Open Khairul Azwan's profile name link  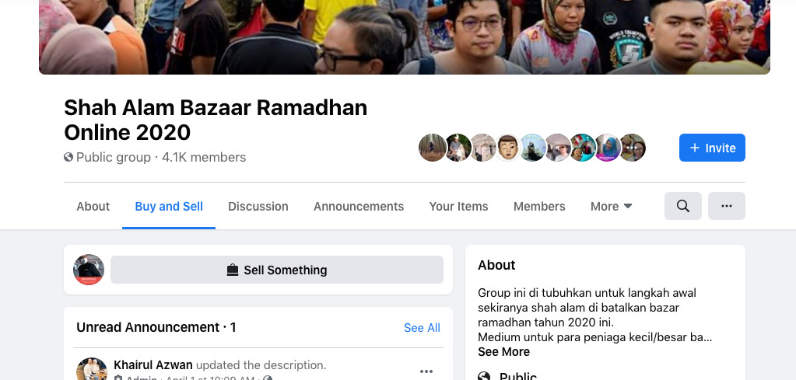tap(153, 364)
